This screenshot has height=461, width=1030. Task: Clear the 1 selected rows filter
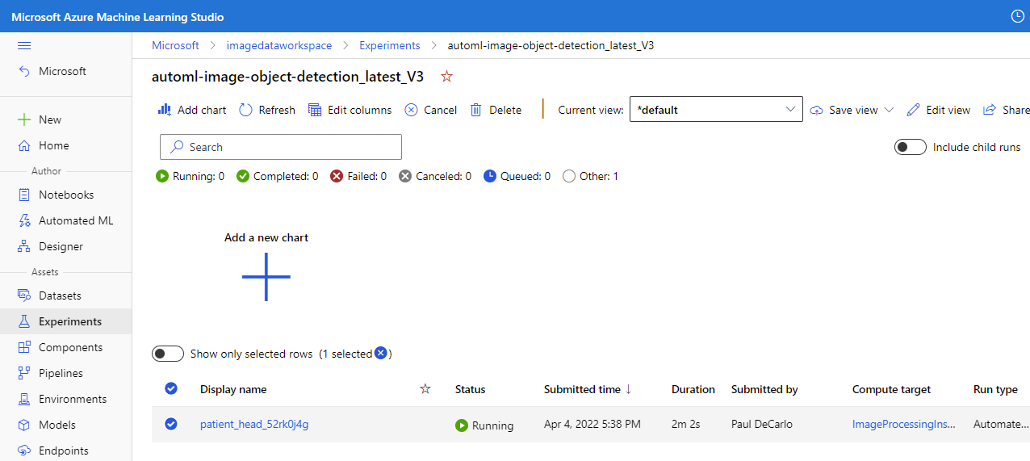click(x=381, y=353)
